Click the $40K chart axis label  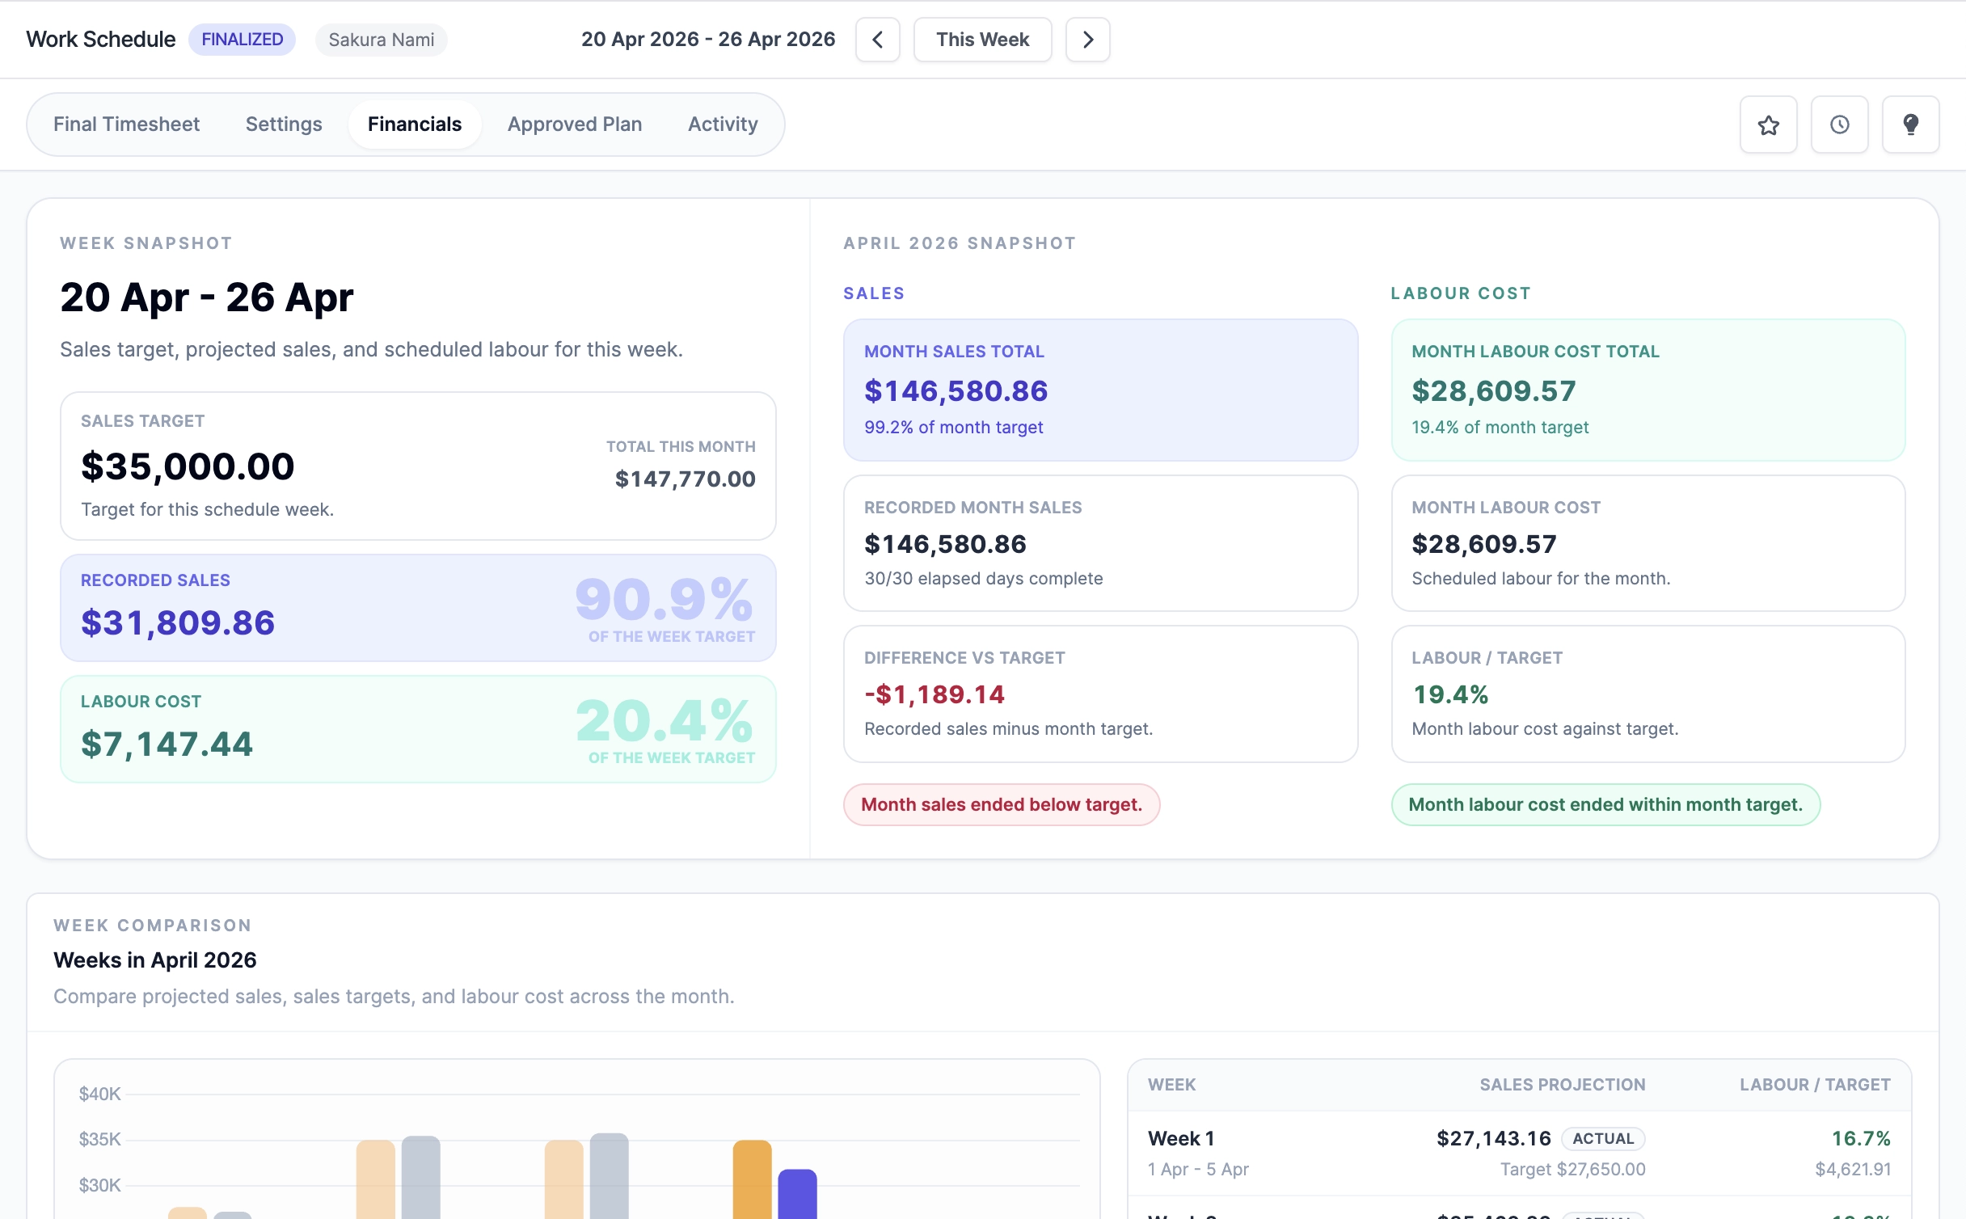point(99,1095)
